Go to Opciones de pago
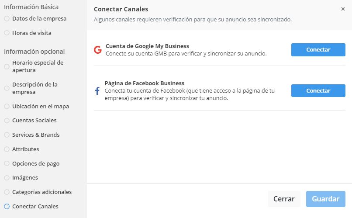This screenshot has height=218, width=352. [36, 164]
